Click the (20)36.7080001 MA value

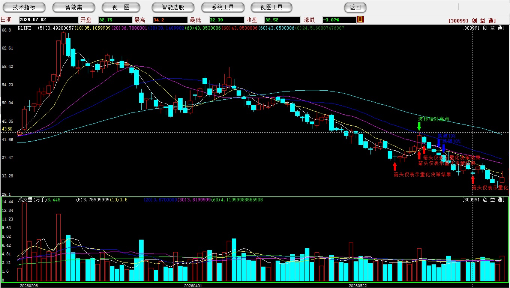(130, 28)
